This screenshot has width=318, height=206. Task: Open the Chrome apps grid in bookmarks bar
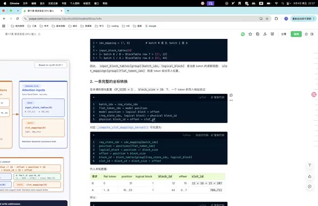(x=3, y=26)
